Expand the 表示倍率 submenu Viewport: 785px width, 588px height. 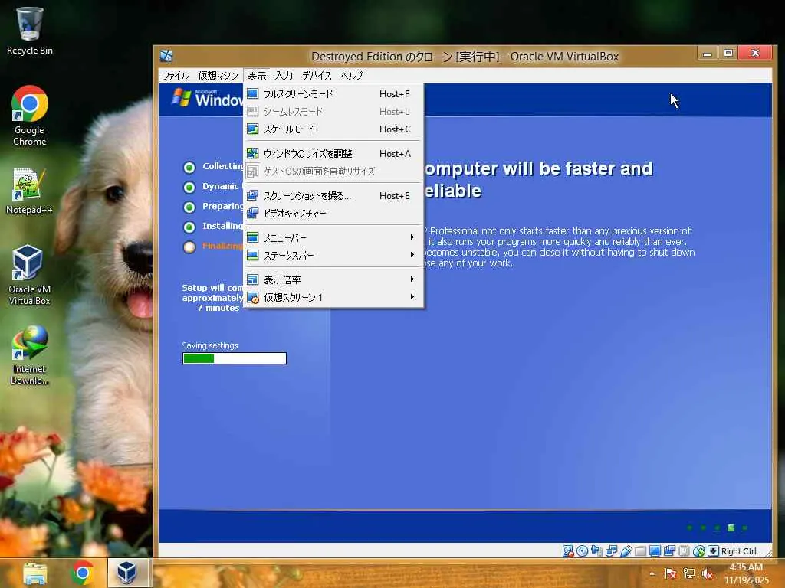pyautogui.click(x=333, y=279)
